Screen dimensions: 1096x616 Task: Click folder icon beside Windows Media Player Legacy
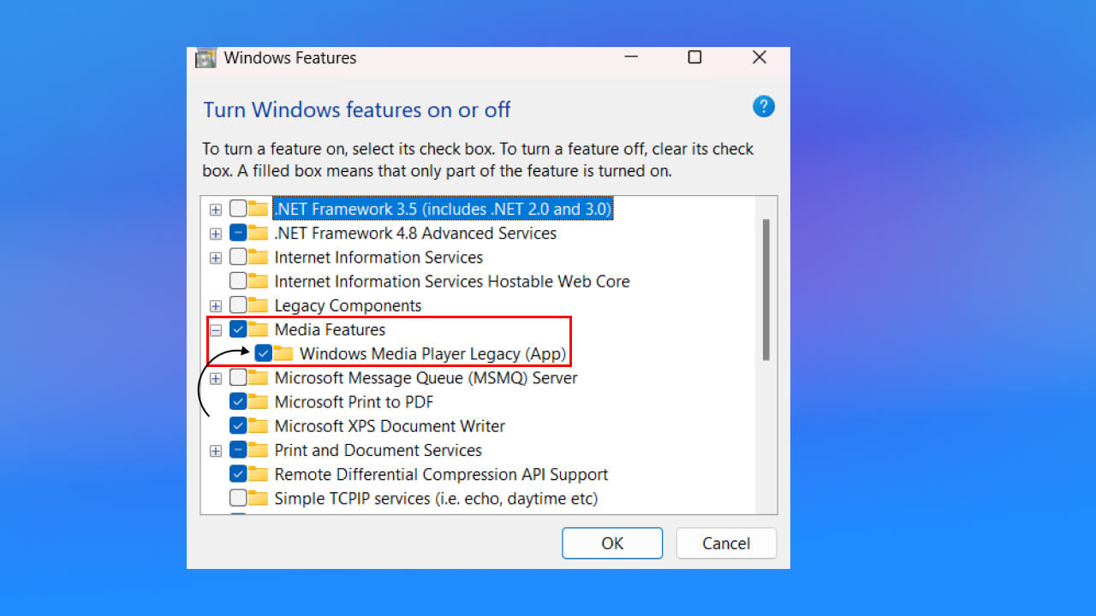pyautogui.click(x=283, y=353)
